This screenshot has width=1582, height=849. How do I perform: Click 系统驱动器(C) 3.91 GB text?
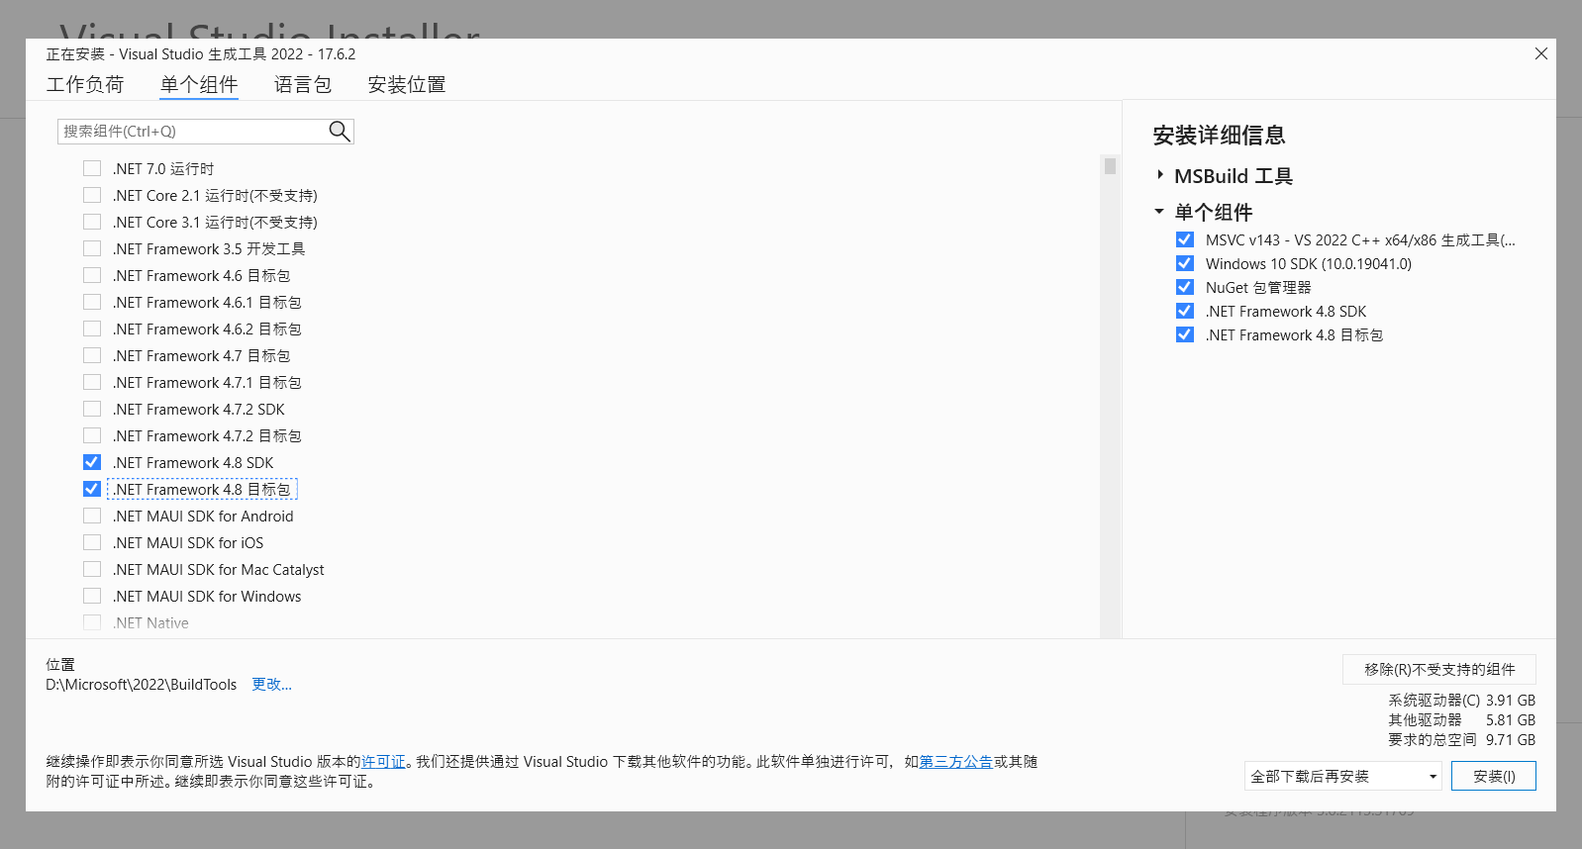coord(1461,700)
